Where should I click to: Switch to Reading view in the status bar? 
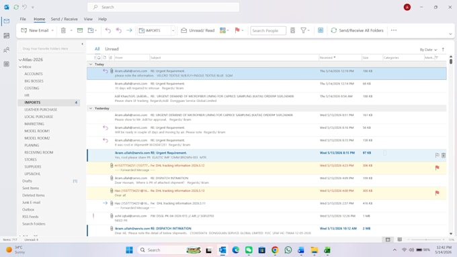(x=400, y=240)
